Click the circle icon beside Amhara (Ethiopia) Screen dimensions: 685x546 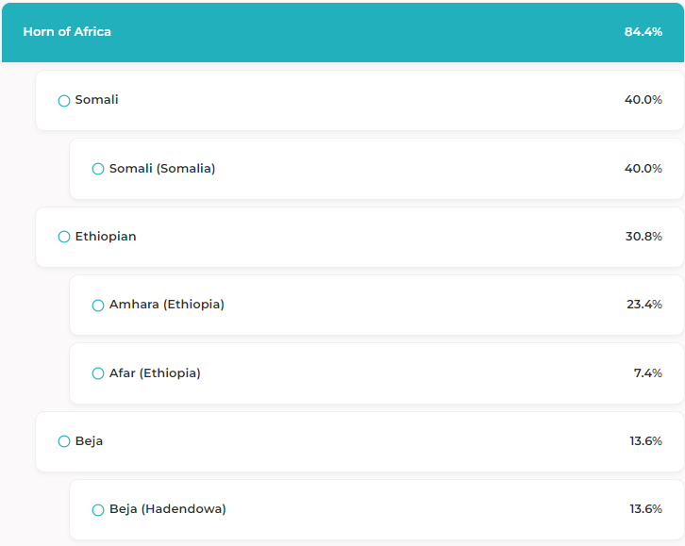(98, 306)
